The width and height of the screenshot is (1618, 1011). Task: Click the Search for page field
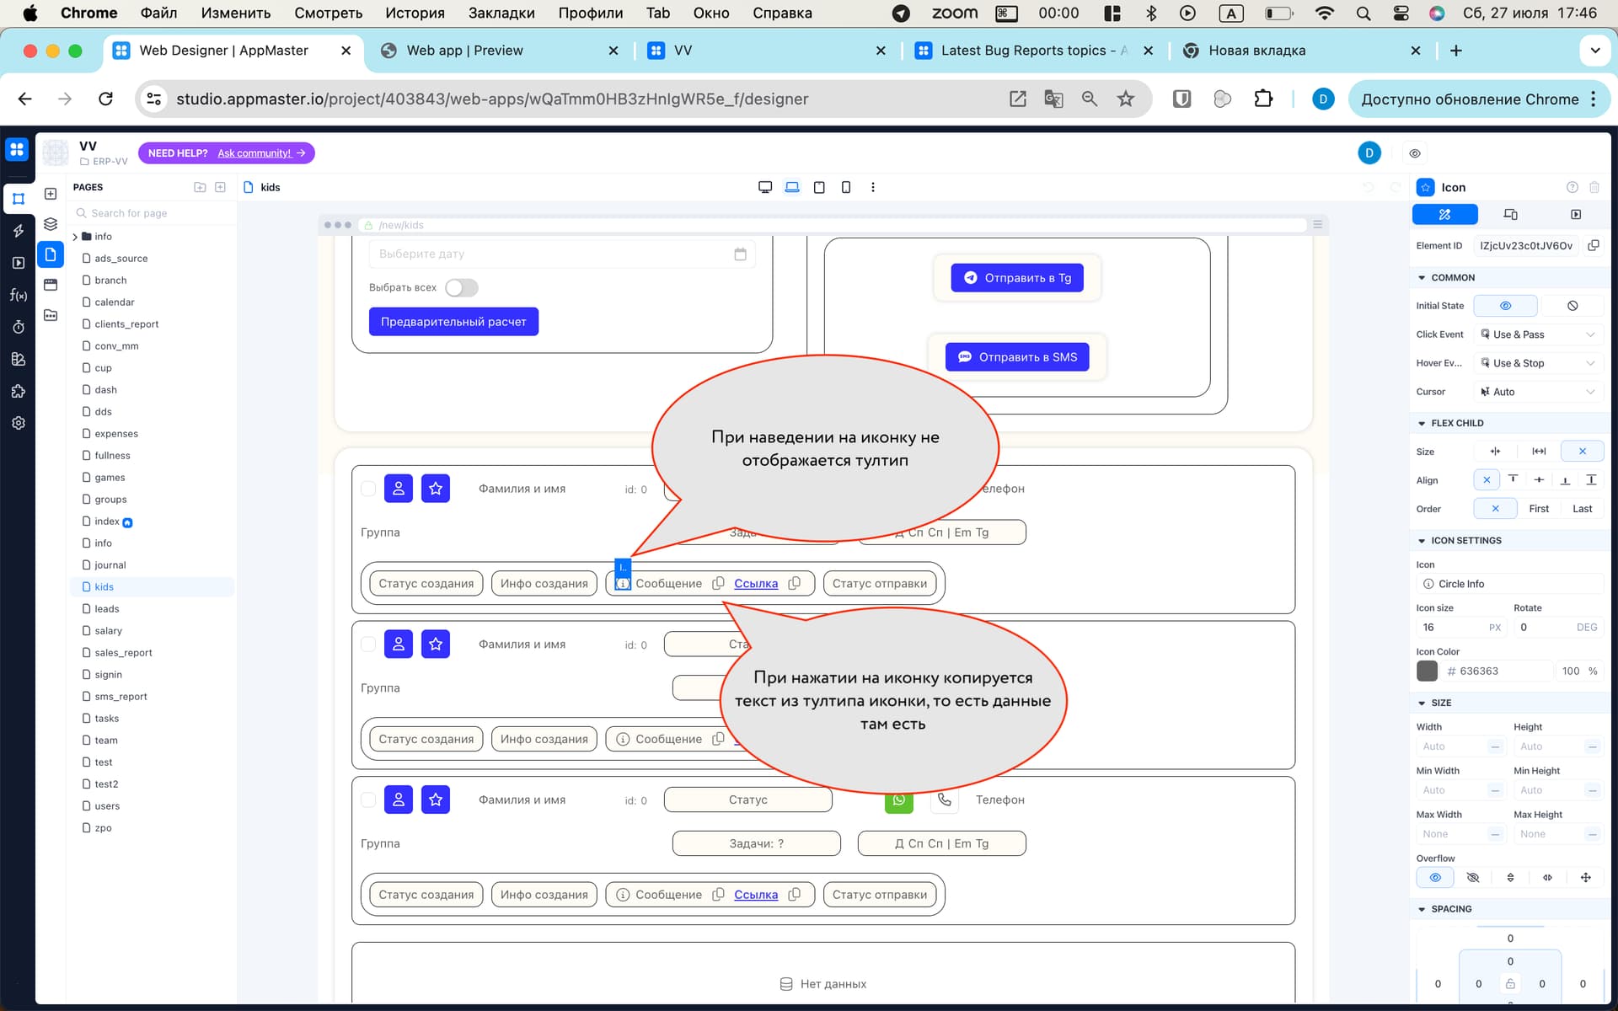152,213
